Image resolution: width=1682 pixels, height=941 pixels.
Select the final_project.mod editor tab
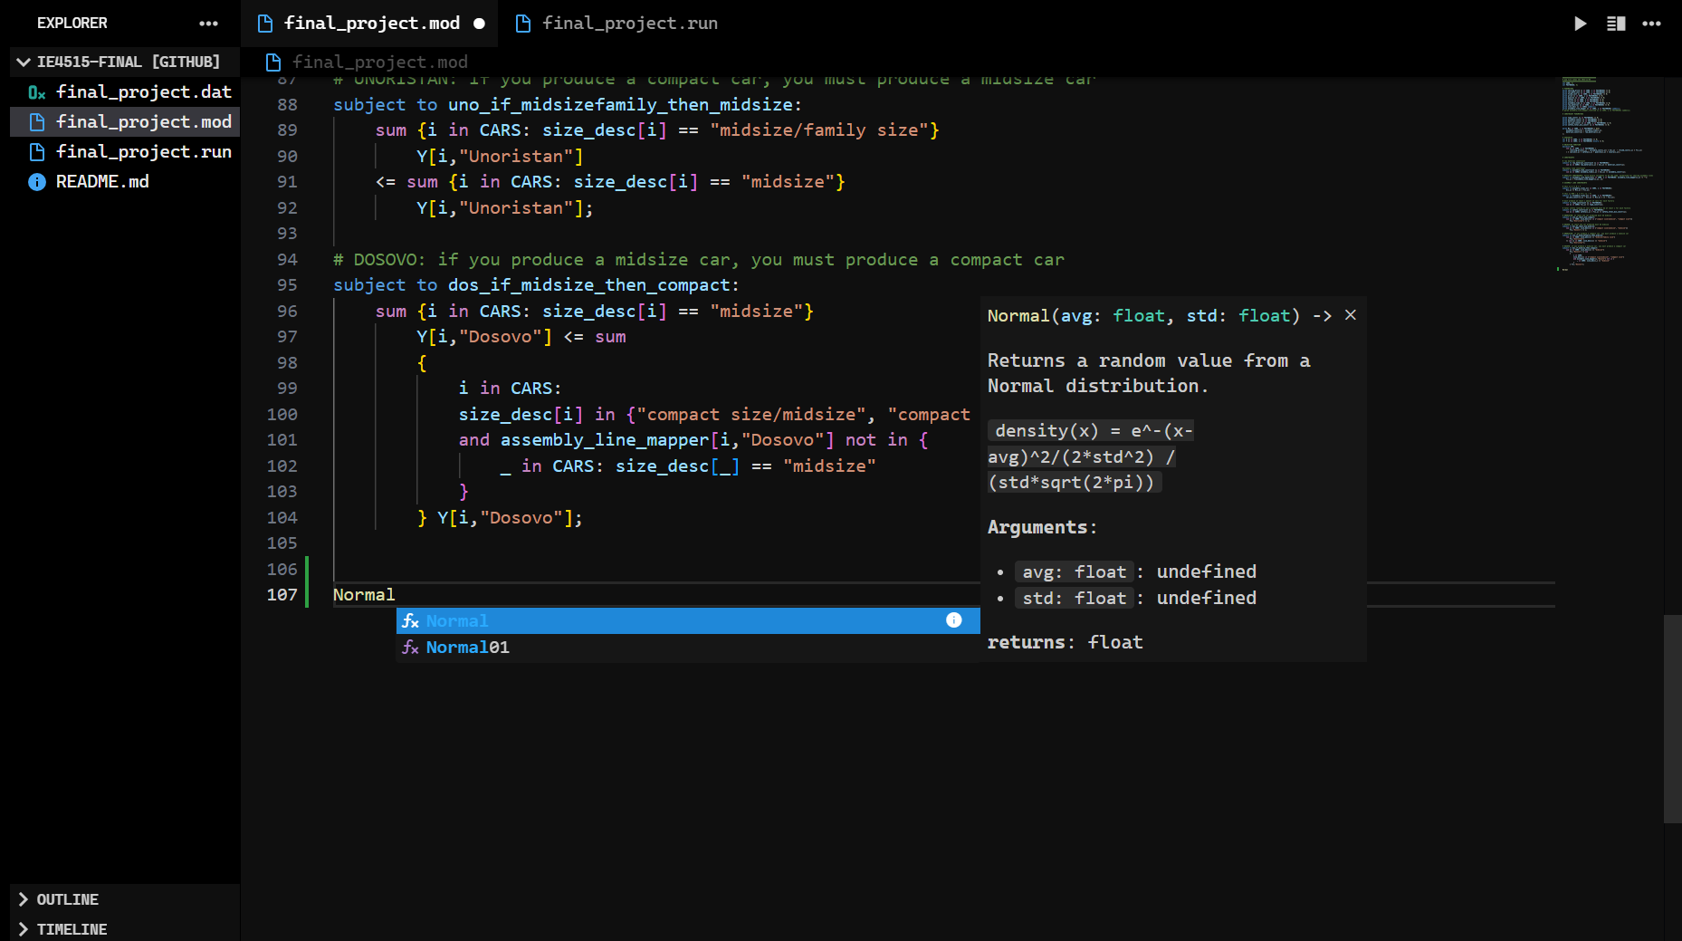[x=371, y=24]
